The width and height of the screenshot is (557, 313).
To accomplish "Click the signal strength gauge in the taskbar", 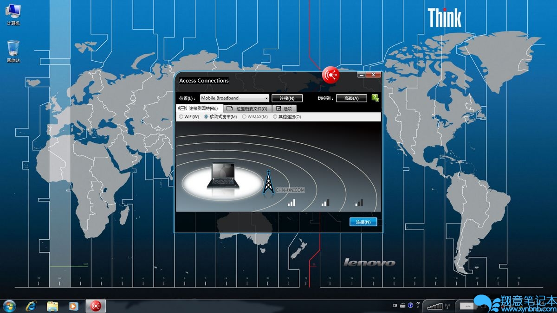I will click(x=435, y=306).
